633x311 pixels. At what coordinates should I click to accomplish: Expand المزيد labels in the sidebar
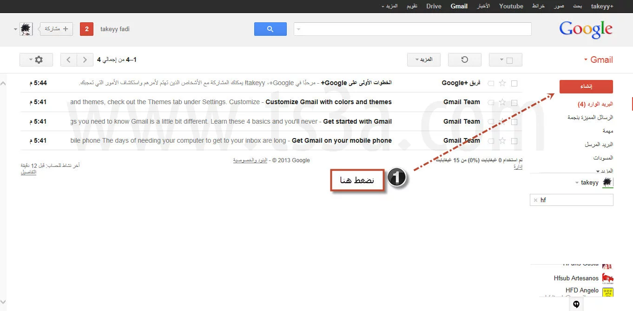click(604, 171)
